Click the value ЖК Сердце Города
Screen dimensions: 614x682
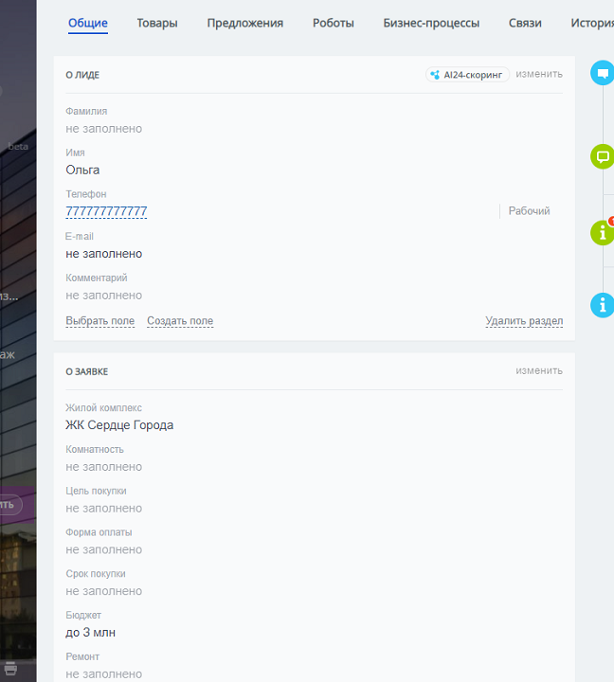pos(119,425)
